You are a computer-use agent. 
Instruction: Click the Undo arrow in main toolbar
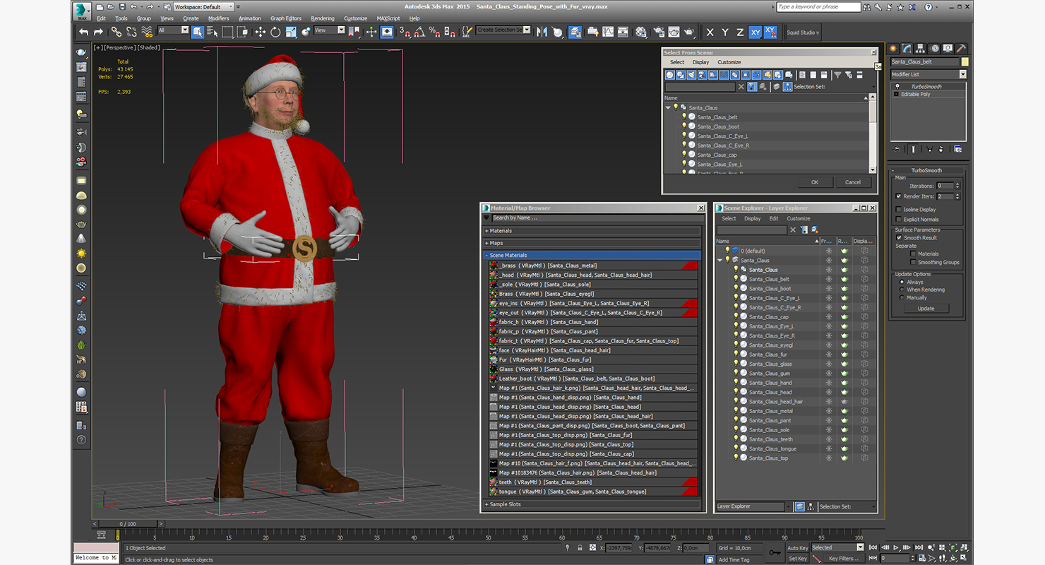click(83, 32)
